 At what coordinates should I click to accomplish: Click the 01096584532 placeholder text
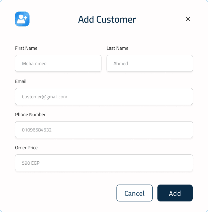37,130
